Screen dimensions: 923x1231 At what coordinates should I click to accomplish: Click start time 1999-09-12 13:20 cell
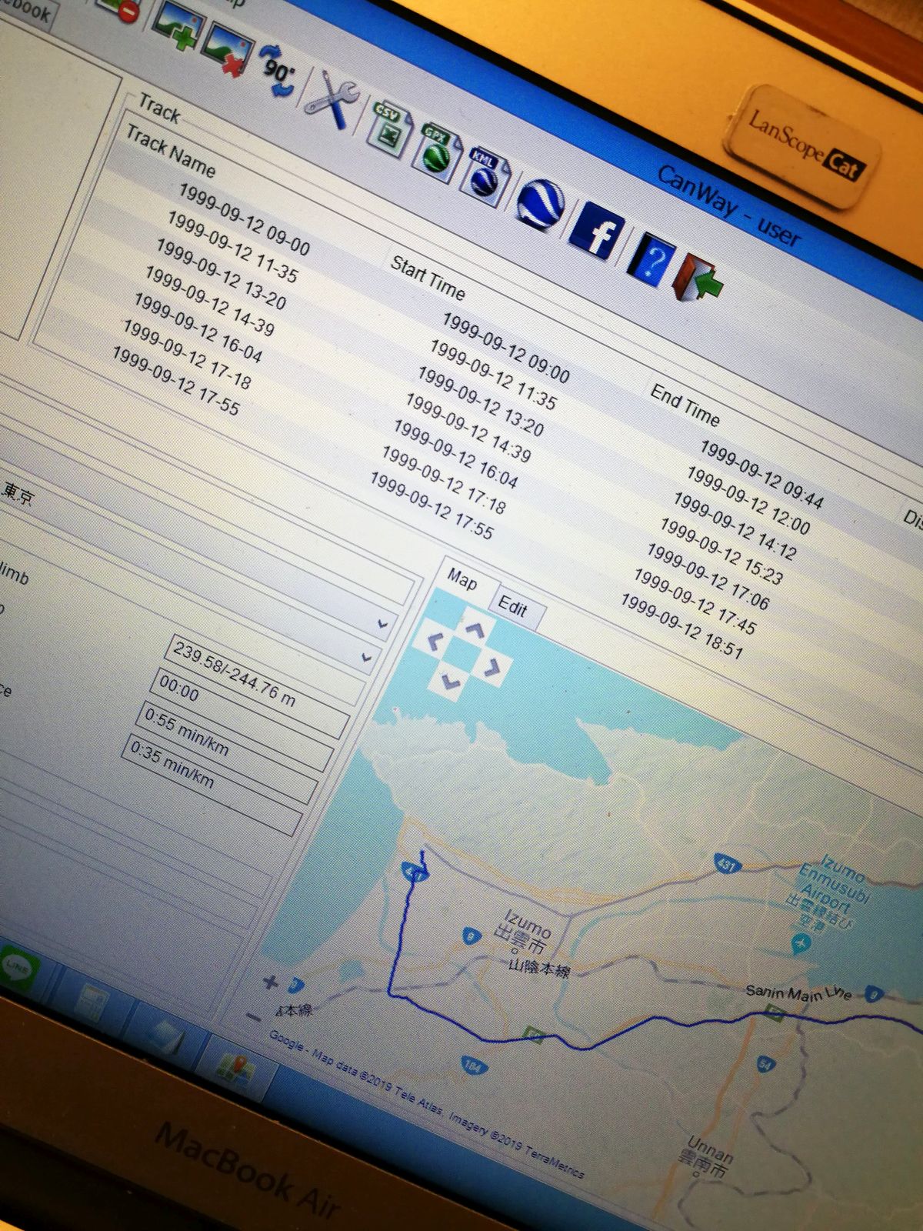coord(481,402)
